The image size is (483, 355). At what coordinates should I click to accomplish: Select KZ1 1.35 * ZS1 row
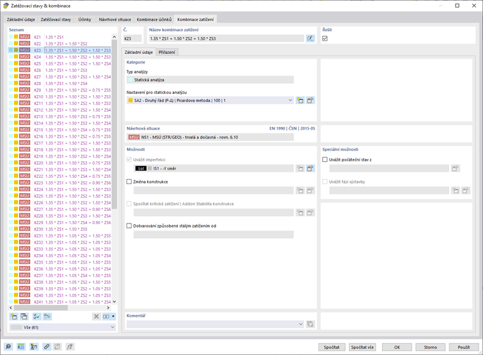tap(60, 37)
